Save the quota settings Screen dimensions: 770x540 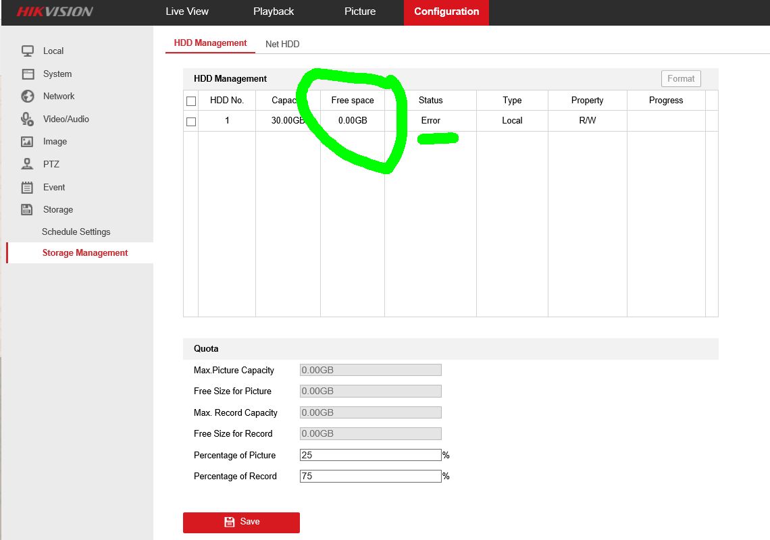(241, 521)
